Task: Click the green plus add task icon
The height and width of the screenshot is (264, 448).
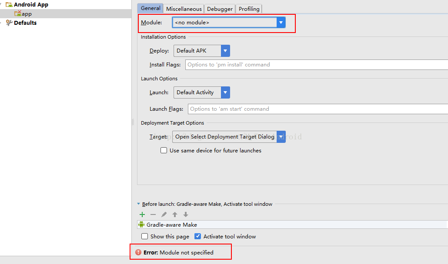Action: [x=142, y=214]
